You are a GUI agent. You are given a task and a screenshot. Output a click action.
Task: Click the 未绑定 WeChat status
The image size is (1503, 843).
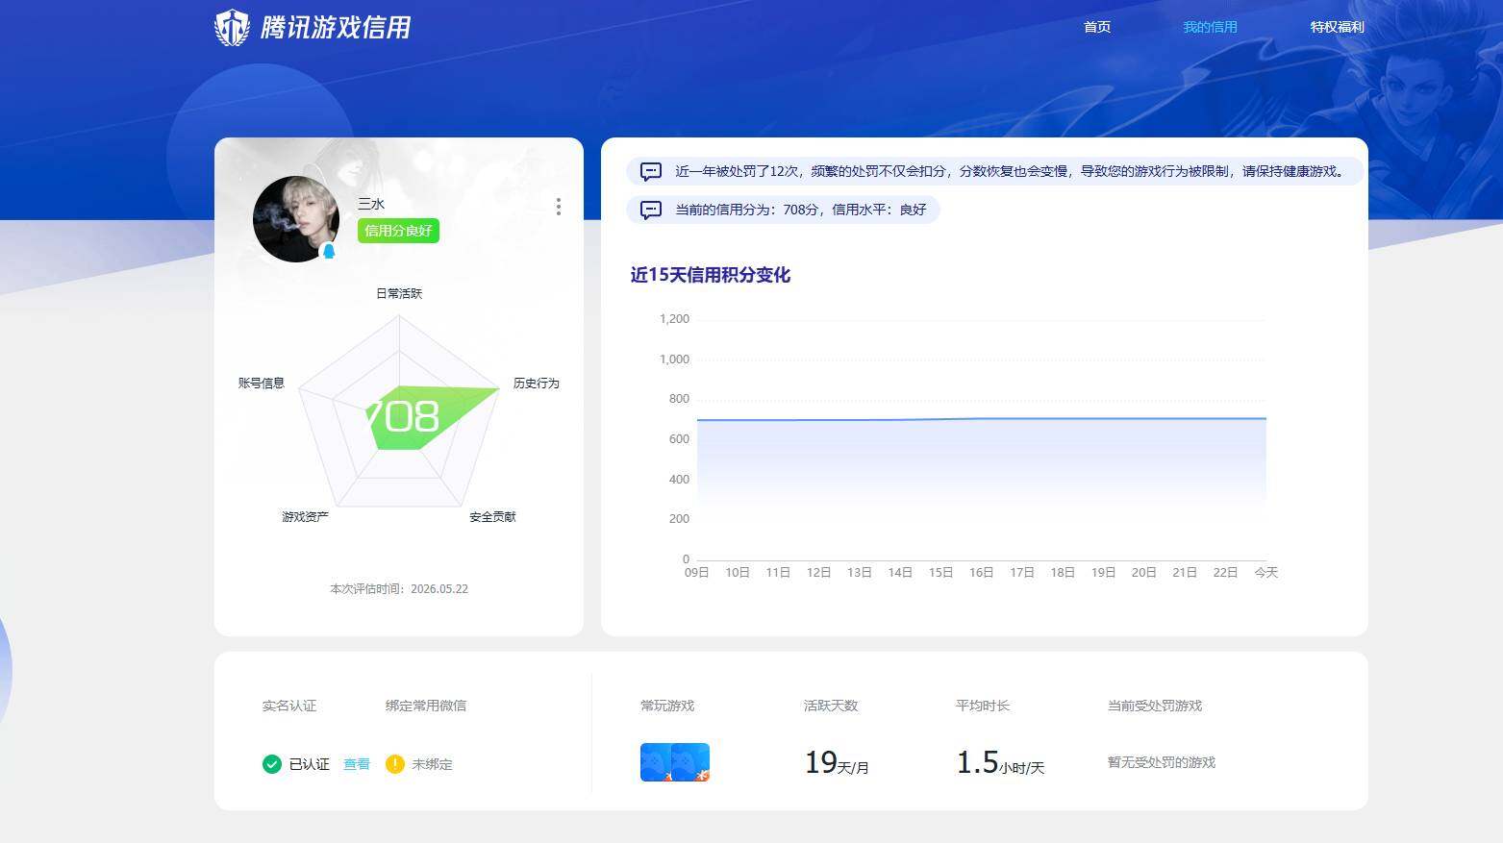coord(432,764)
